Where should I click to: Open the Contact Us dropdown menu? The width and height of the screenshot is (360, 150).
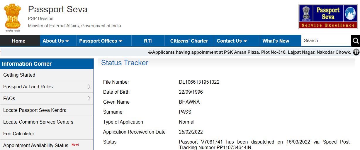(232, 41)
